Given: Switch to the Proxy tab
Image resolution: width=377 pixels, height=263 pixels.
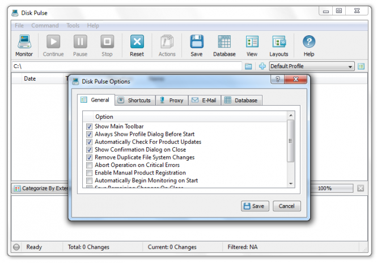Looking at the screenshot, I should pyautogui.click(x=172, y=100).
